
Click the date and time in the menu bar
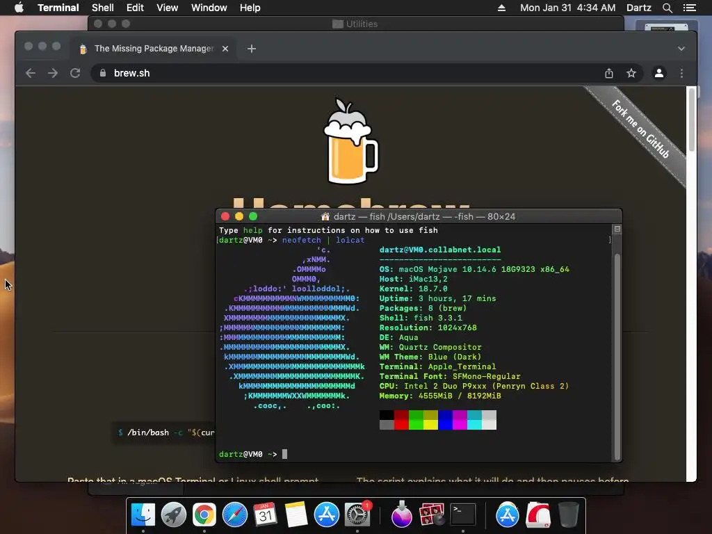point(567,8)
